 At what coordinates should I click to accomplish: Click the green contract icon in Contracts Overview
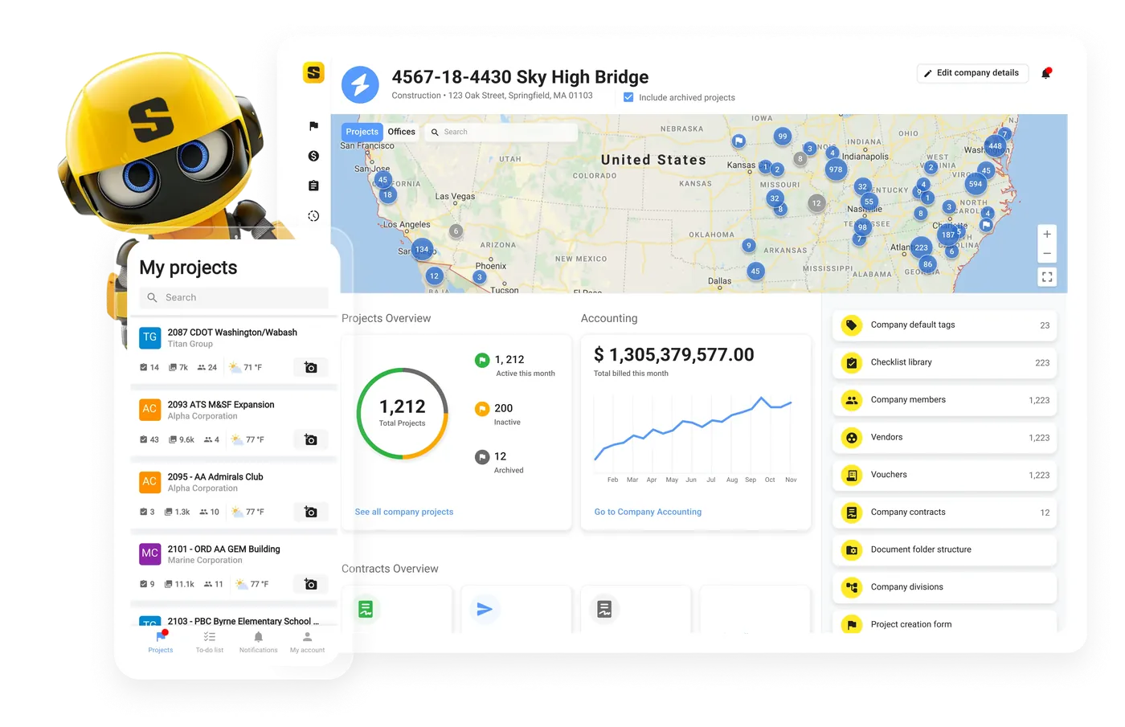point(366,609)
